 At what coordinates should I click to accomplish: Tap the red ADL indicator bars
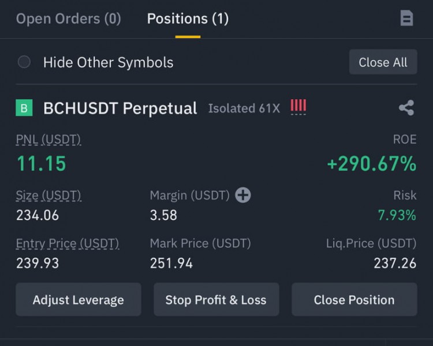[298, 107]
